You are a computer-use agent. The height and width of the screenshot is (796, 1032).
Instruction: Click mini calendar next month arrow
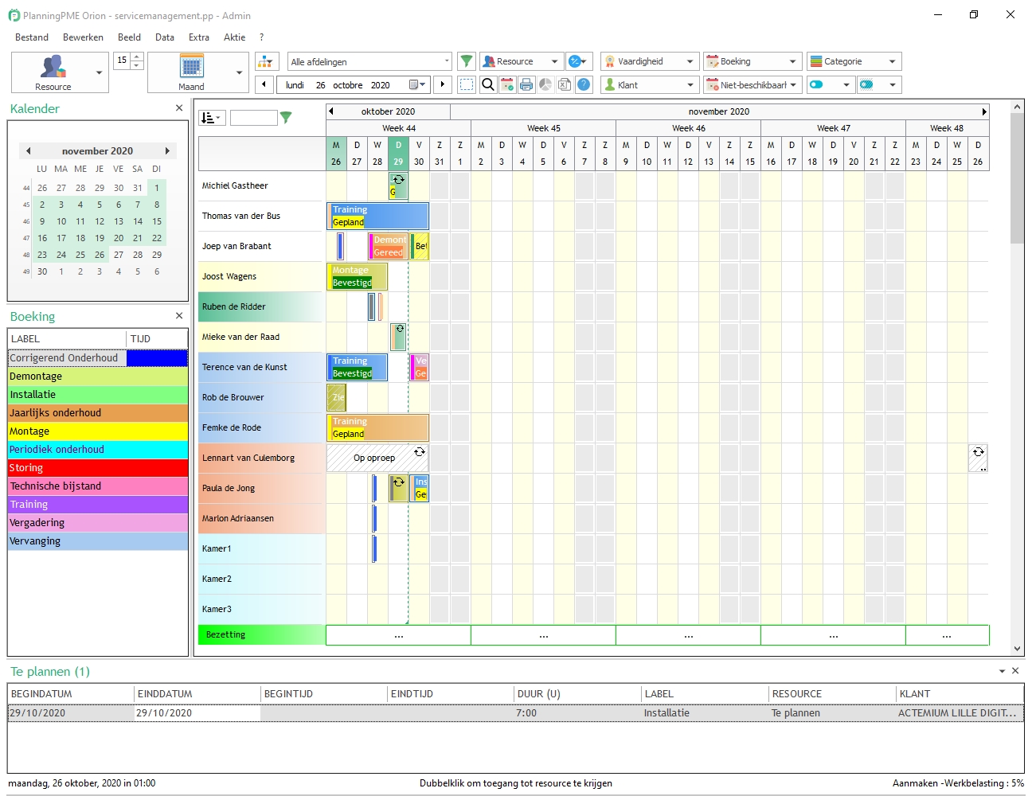(167, 150)
